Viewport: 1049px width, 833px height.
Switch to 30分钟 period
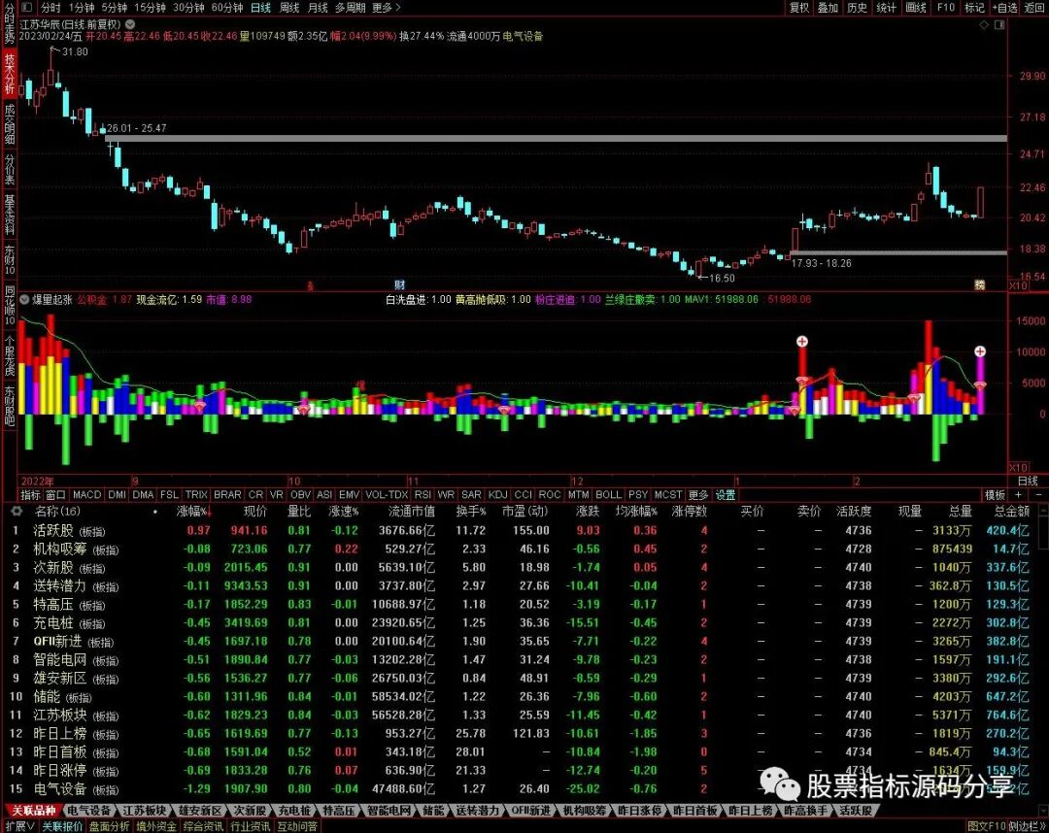point(188,8)
